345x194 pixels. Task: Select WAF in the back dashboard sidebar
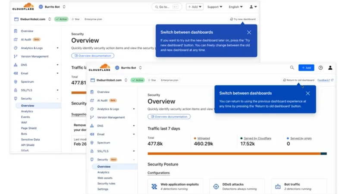pyautogui.click(x=24, y=122)
